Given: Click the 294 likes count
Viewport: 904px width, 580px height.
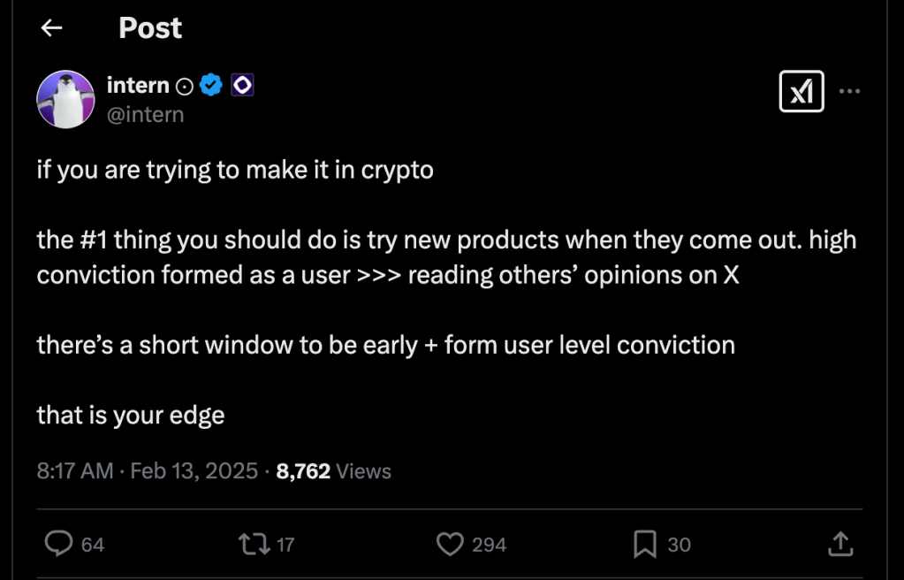Looking at the screenshot, I should tap(489, 545).
